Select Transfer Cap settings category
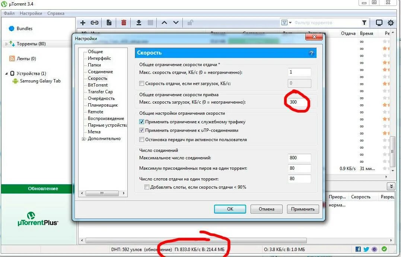This screenshot has width=401, height=257. 100,92
